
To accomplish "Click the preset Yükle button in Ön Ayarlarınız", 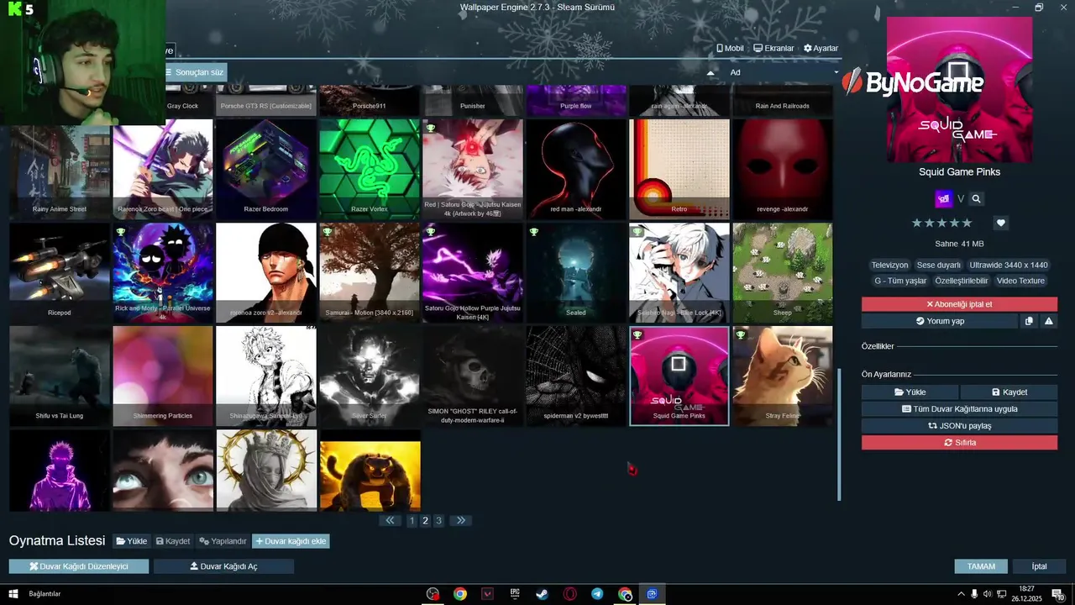I will 910,392.
